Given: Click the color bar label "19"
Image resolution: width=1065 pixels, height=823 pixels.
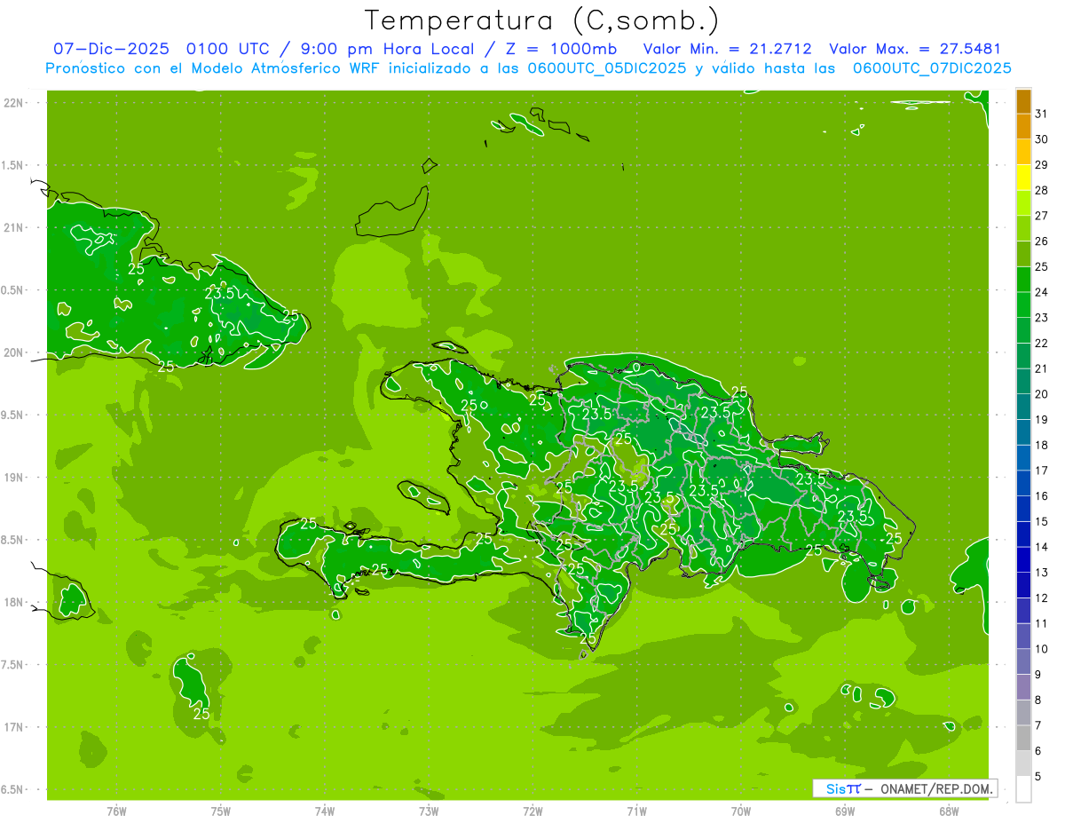Looking at the screenshot, I should click(x=1042, y=420).
